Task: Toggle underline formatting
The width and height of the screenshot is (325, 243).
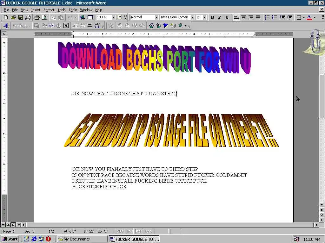Action: point(227,17)
